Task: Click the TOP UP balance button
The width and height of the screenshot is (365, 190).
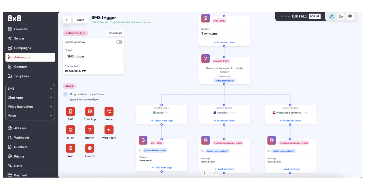Action: coord(315,16)
